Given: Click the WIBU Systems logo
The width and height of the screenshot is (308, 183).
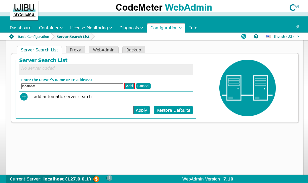Looking at the screenshot, I should [24, 10].
